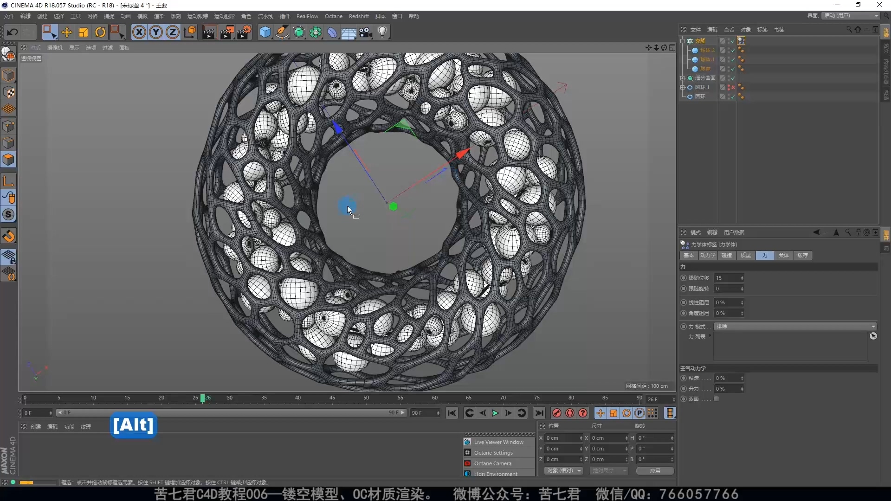
Task: Select the Texture mode checkerboard icon
Action: pos(8,92)
